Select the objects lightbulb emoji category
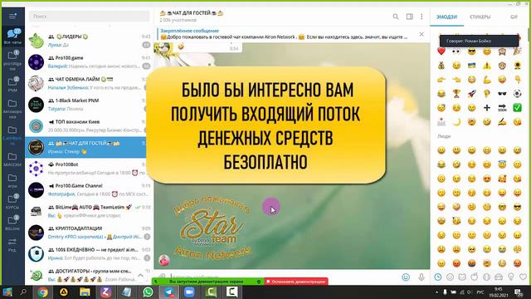This screenshot has height=299, width=531. coord(511,277)
